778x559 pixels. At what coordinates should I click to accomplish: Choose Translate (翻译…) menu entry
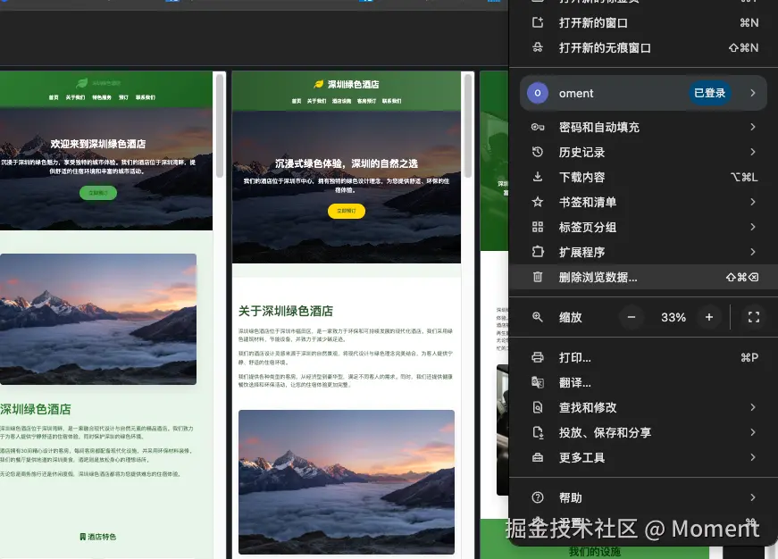coord(643,382)
